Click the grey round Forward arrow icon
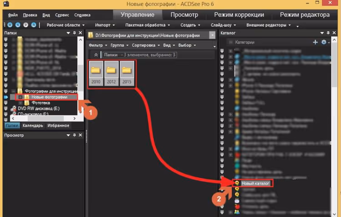This screenshot has height=217, width=341. point(25,25)
